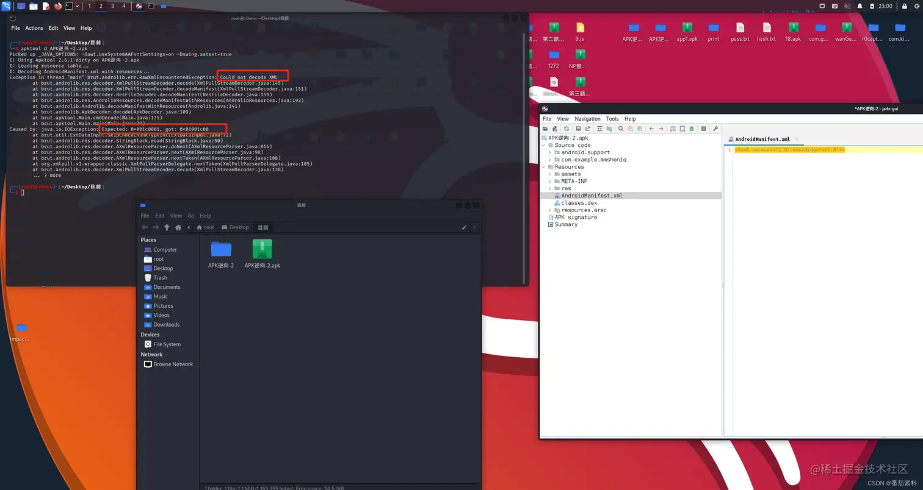923x490 pixels.
Task: Select classes.dex in jadx tree
Action: 576,203
